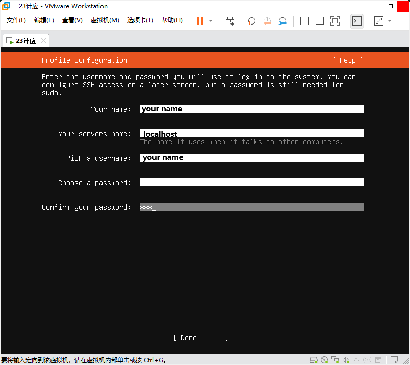Viewport: 410px width, 365px height.
Task: Minimize the VMware Workstation window
Action: click(x=378, y=6)
